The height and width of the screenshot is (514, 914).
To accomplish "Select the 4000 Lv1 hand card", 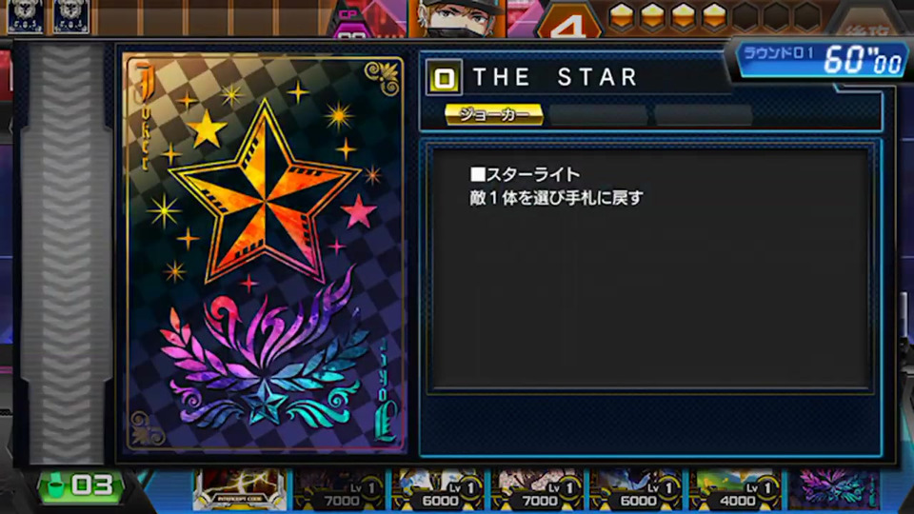I will pyautogui.click(x=735, y=489).
